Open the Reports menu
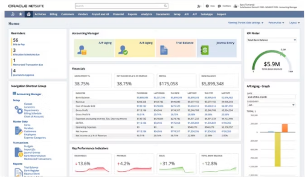Image resolution: width=305 pixels, height=177 pixels. 133,14
